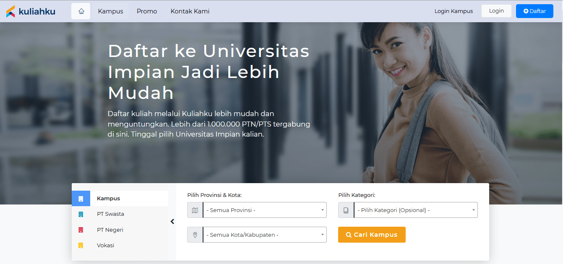This screenshot has width=563, height=264.
Task: Open the Pilih Kategori (Opsional) dropdown
Action: pos(416,210)
